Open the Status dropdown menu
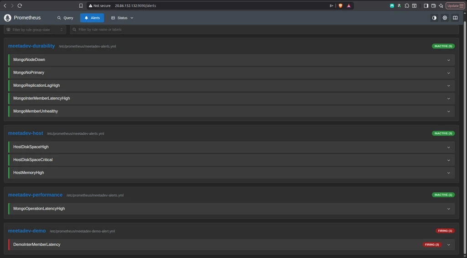This screenshot has height=258, width=467. pos(122,18)
